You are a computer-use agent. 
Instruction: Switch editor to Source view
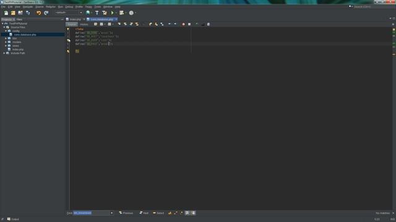coord(72,25)
